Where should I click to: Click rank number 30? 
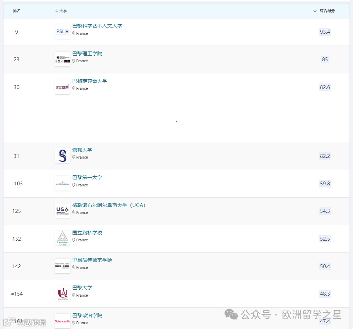click(16, 87)
